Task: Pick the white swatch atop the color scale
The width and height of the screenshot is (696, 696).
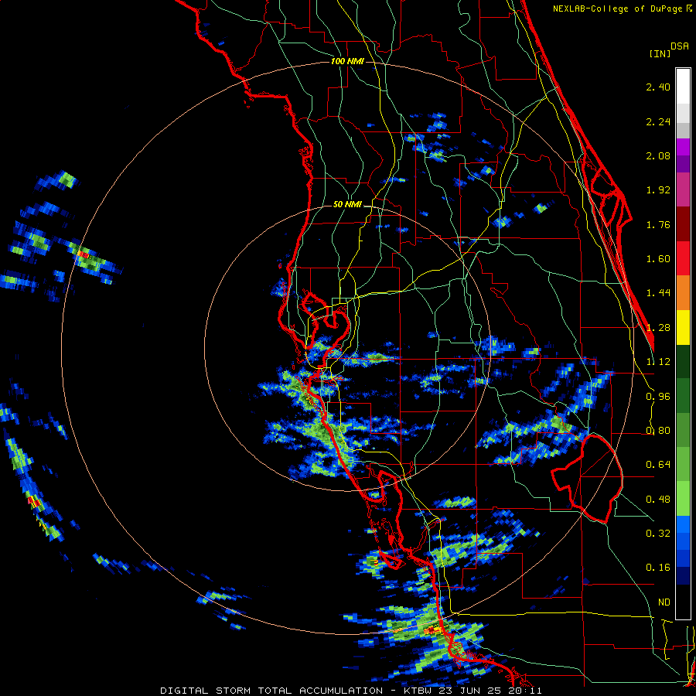Action: [683, 86]
